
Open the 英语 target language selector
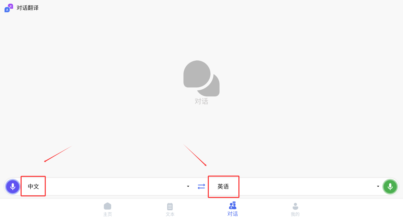tap(223, 186)
